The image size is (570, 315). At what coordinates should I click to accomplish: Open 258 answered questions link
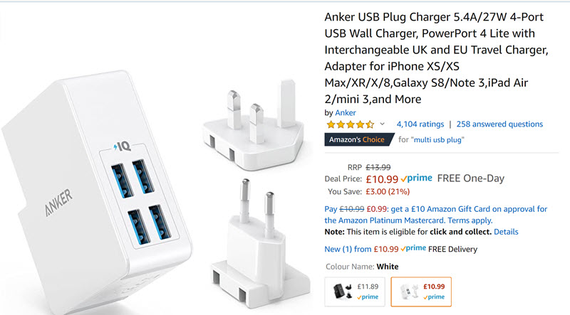click(499, 124)
